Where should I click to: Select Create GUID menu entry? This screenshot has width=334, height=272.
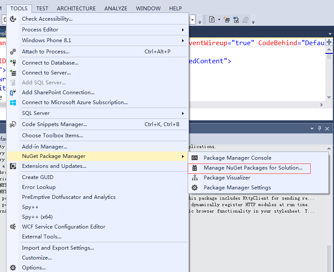click(x=38, y=177)
